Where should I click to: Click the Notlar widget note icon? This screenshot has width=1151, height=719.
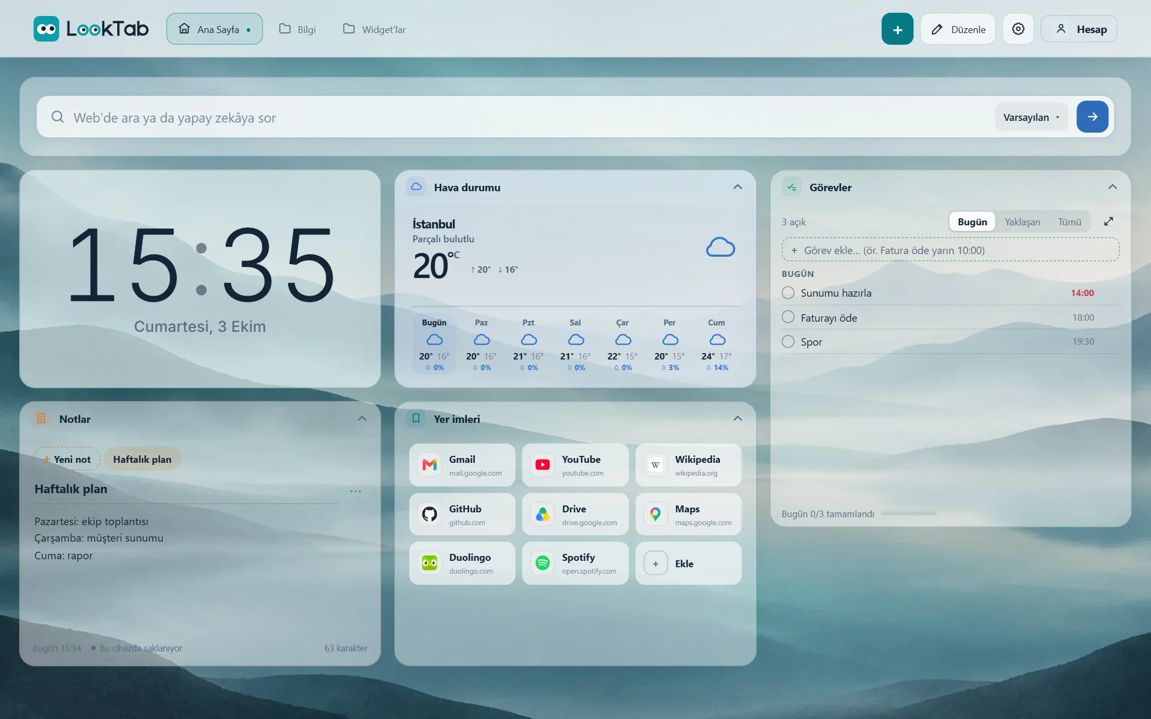tap(42, 419)
